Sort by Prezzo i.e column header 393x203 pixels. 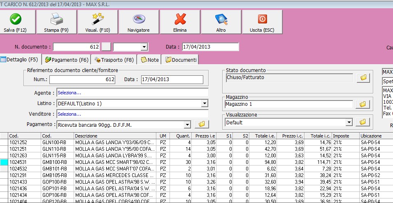pyautogui.click(x=204, y=136)
